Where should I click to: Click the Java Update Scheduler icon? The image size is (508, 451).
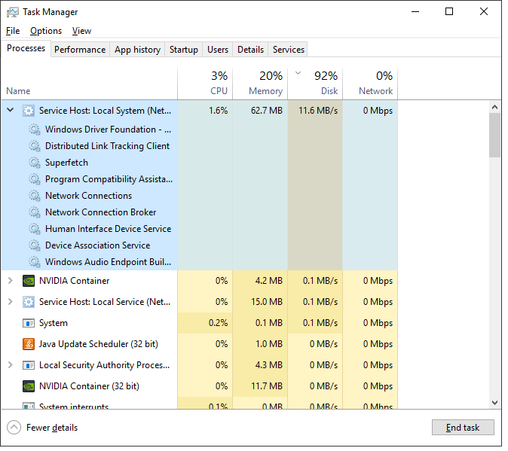click(29, 344)
